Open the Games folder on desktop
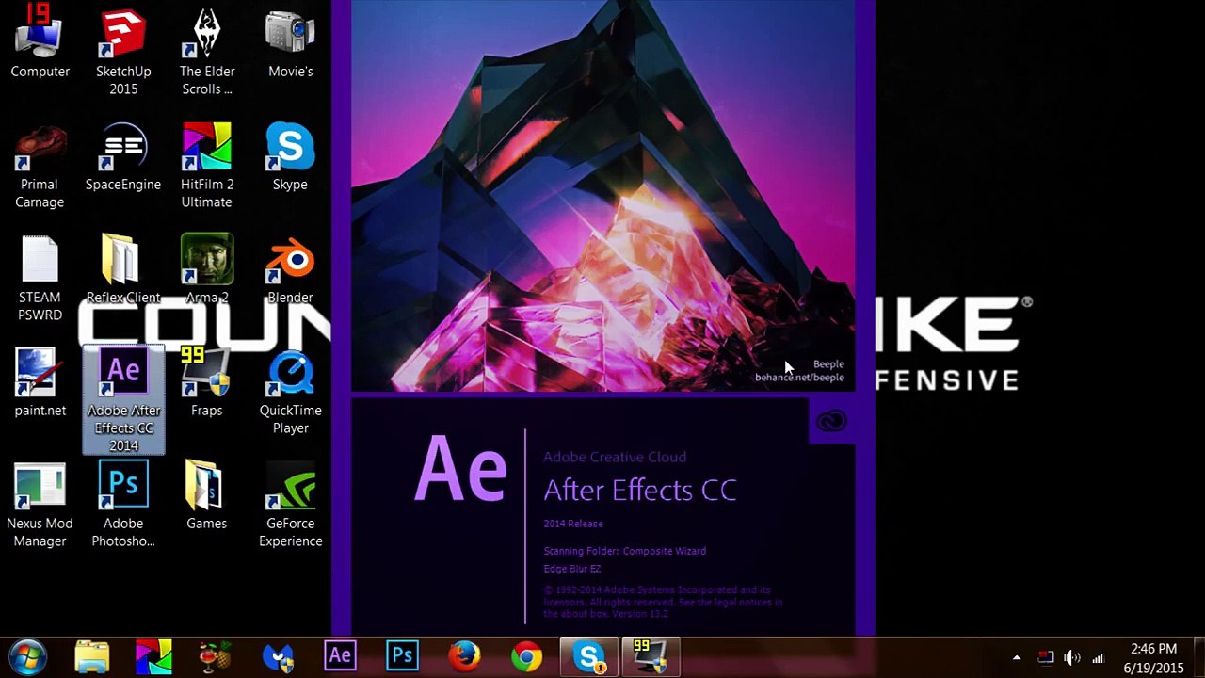This screenshot has height=678, width=1205. pos(207,495)
